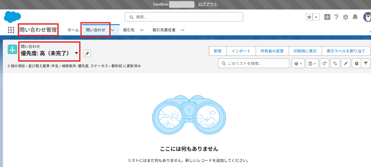The image size is (371, 167).
Task: Pin this list view
Action: click(x=87, y=54)
